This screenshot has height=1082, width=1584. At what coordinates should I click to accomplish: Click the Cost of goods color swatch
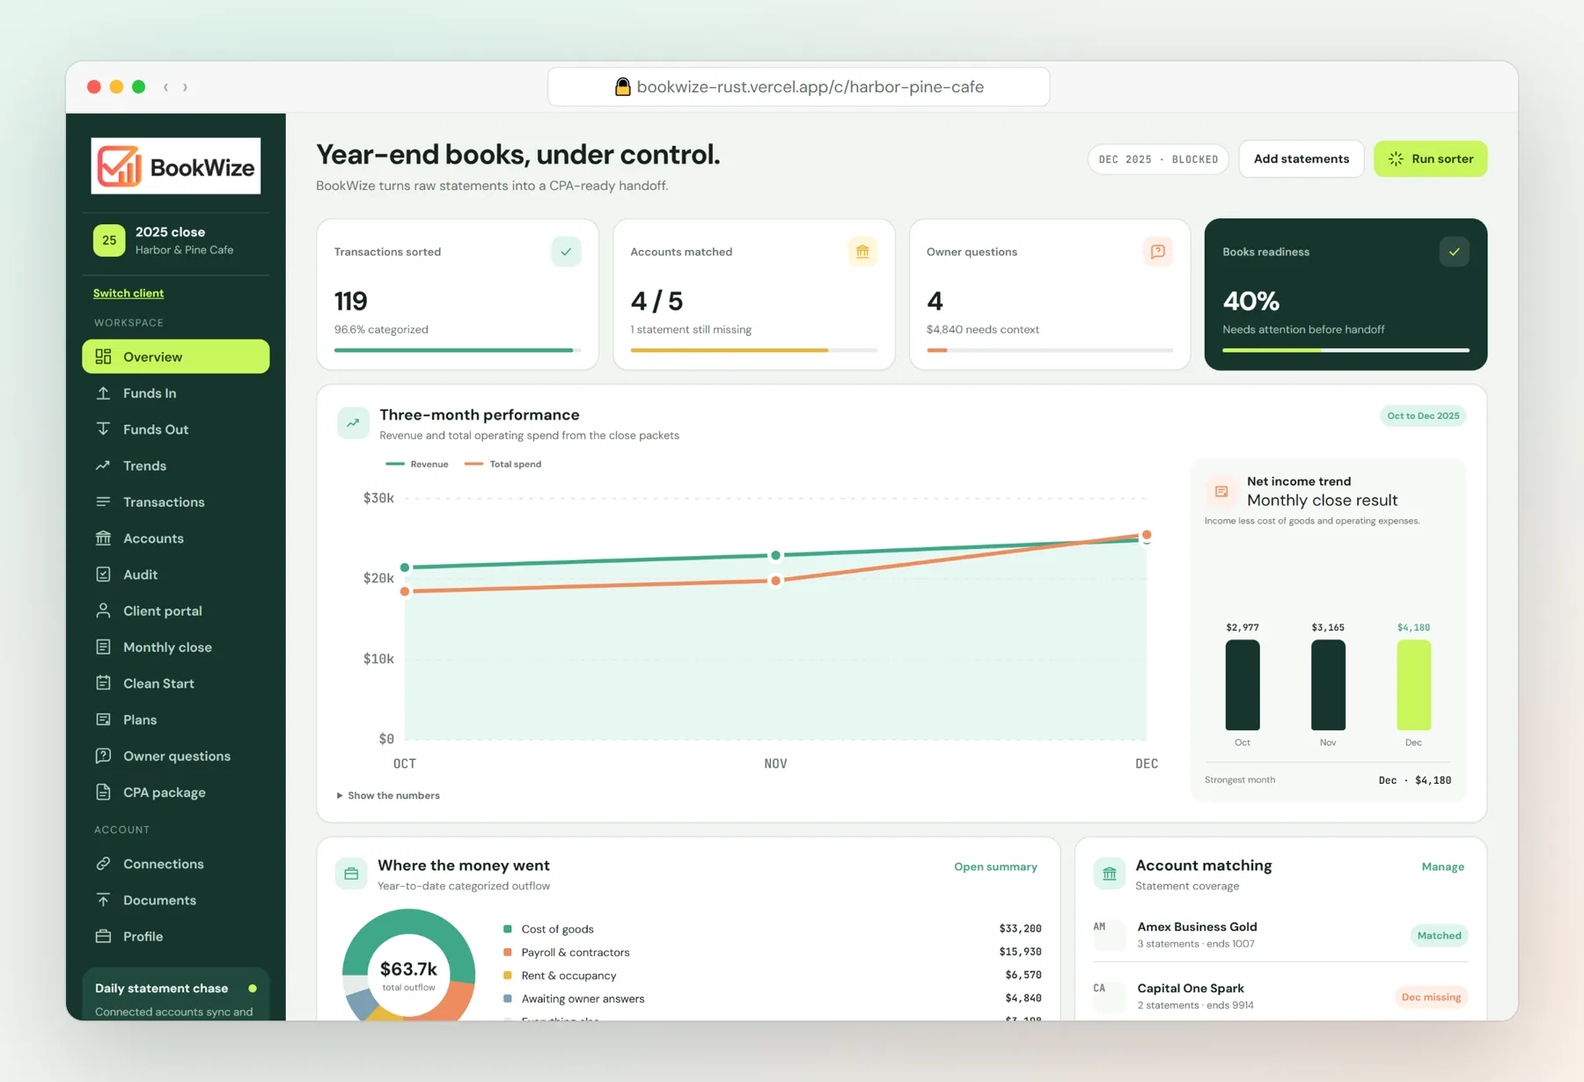(508, 929)
